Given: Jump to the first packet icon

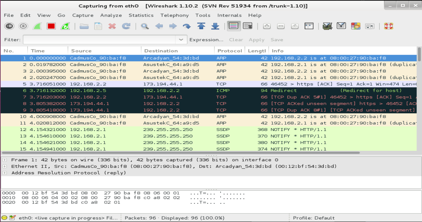Looking at the screenshot, I should click(201, 26).
